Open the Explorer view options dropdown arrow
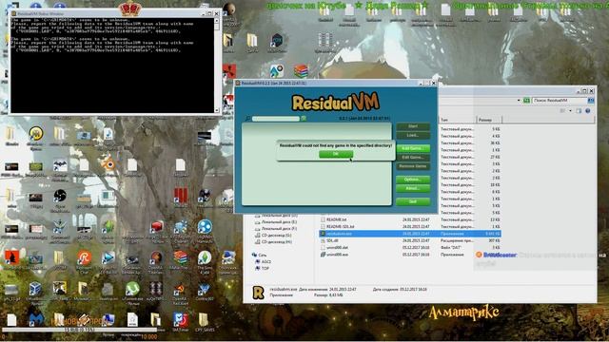This screenshot has height=342, width=609. [570, 111]
